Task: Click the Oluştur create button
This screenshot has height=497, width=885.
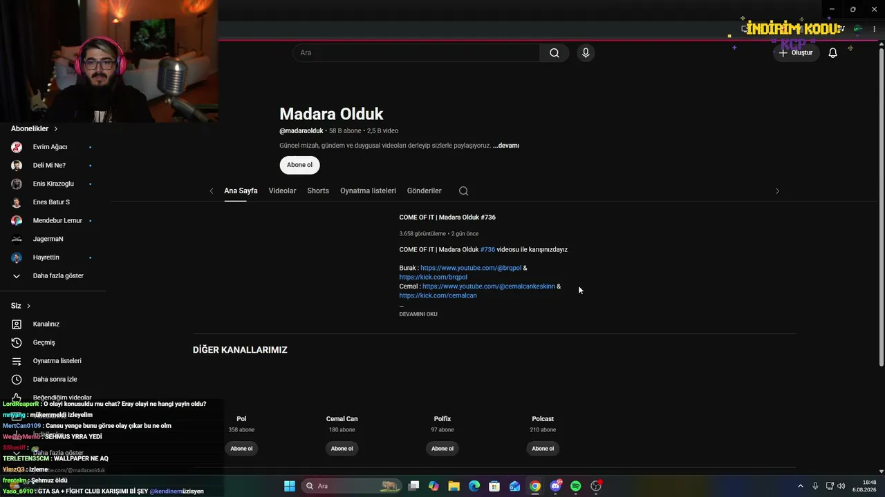Action: (x=796, y=53)
